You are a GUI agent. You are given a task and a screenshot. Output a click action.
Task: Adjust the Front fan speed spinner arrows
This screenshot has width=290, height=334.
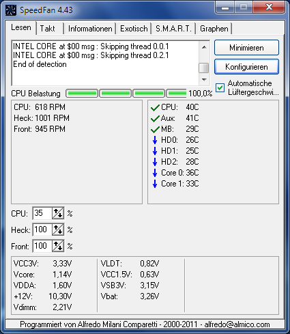pyautogui.click(x=58, y=246)
